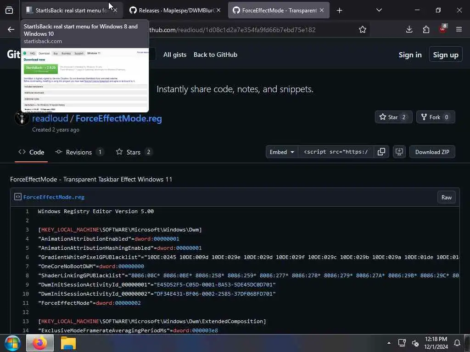
Task: Open a new tab with plus button
Action: point(339,11)
